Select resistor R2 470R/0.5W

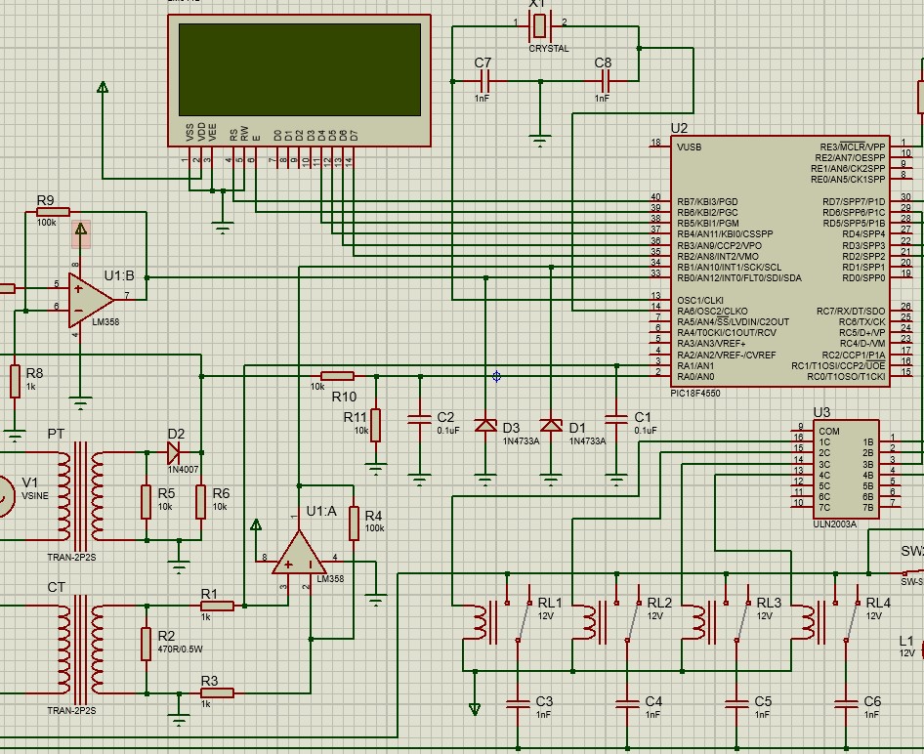[x=147, y=644]
